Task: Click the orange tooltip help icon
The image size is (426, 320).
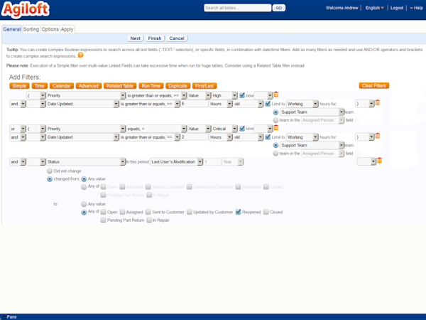Action: coord(80,55)
